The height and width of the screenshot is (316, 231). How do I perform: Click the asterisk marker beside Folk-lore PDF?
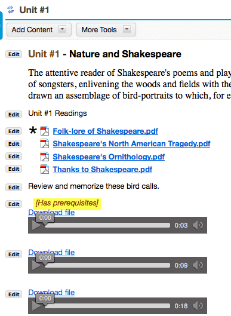click(33, 130)
